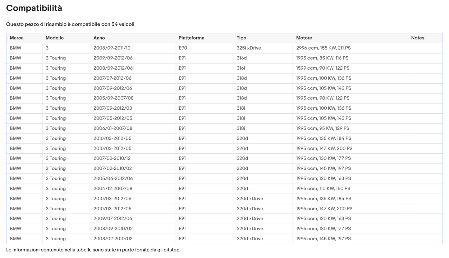Select year cell 2007/02-2010/02

tap(133, 168)
